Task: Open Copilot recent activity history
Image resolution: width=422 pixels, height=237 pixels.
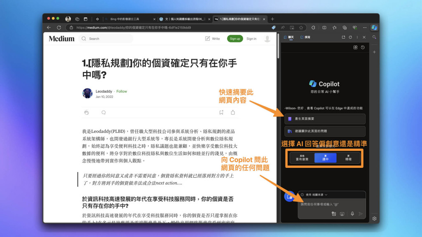Action: [363, 47]
